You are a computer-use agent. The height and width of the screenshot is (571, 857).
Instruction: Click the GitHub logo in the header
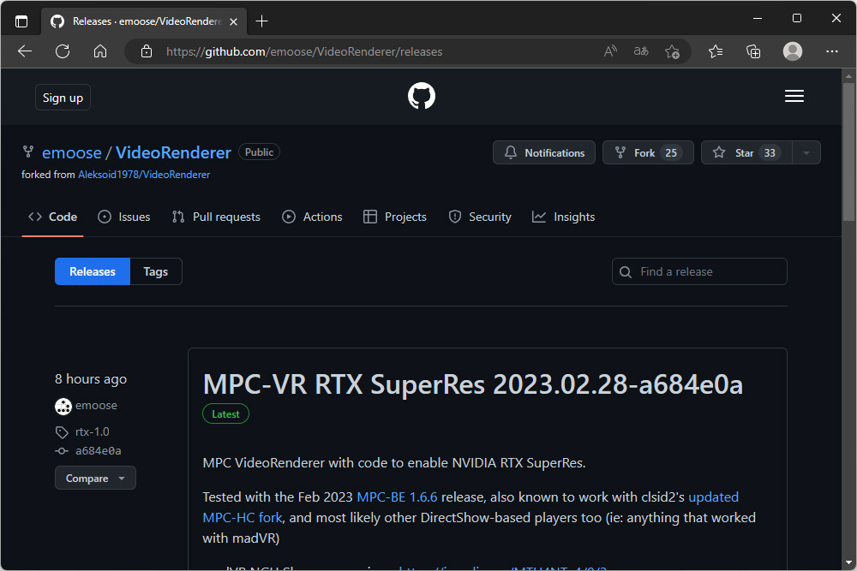[x=421, y=95]
